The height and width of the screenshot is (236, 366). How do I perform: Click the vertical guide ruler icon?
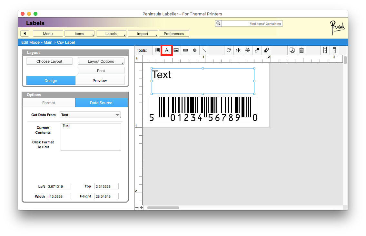[x=325, y=50]
